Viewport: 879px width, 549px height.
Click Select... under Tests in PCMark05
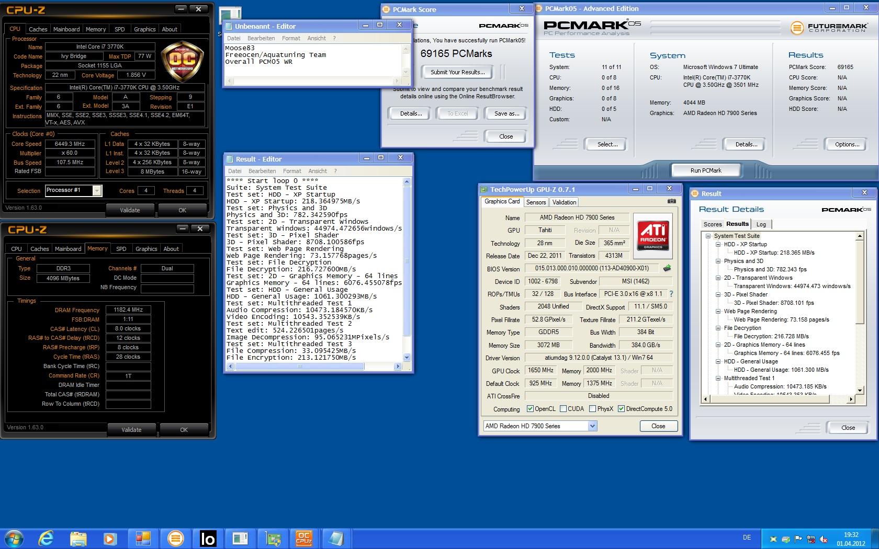(607, 144)
